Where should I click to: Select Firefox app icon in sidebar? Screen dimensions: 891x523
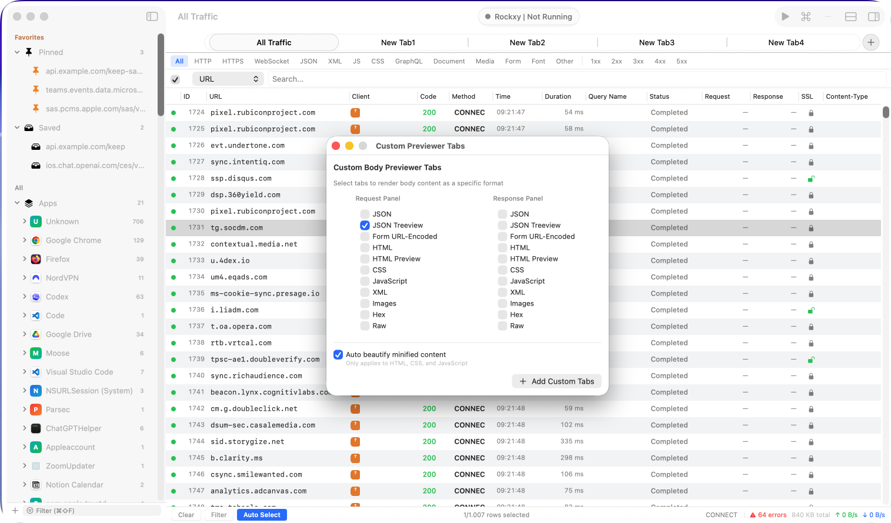[x=36, y=259]
